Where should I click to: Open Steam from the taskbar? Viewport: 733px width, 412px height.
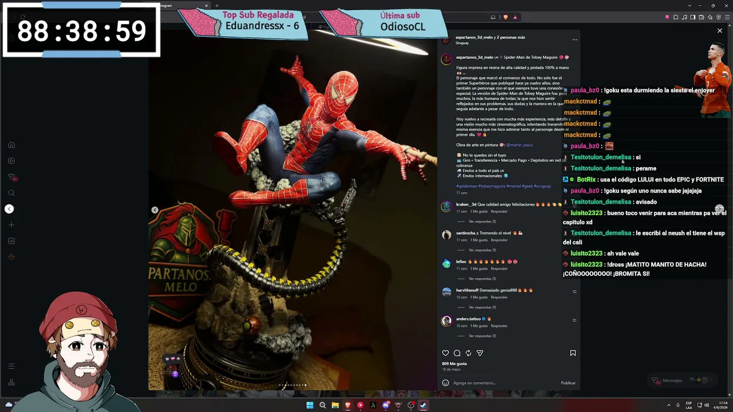[x=423, y=405]
